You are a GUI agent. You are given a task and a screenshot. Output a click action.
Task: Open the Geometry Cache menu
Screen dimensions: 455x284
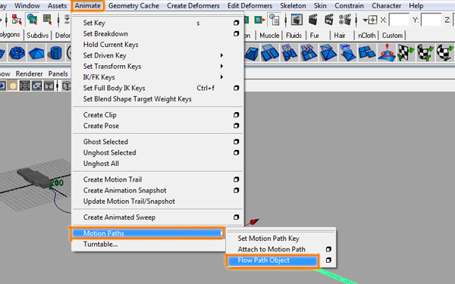point(133,5)
